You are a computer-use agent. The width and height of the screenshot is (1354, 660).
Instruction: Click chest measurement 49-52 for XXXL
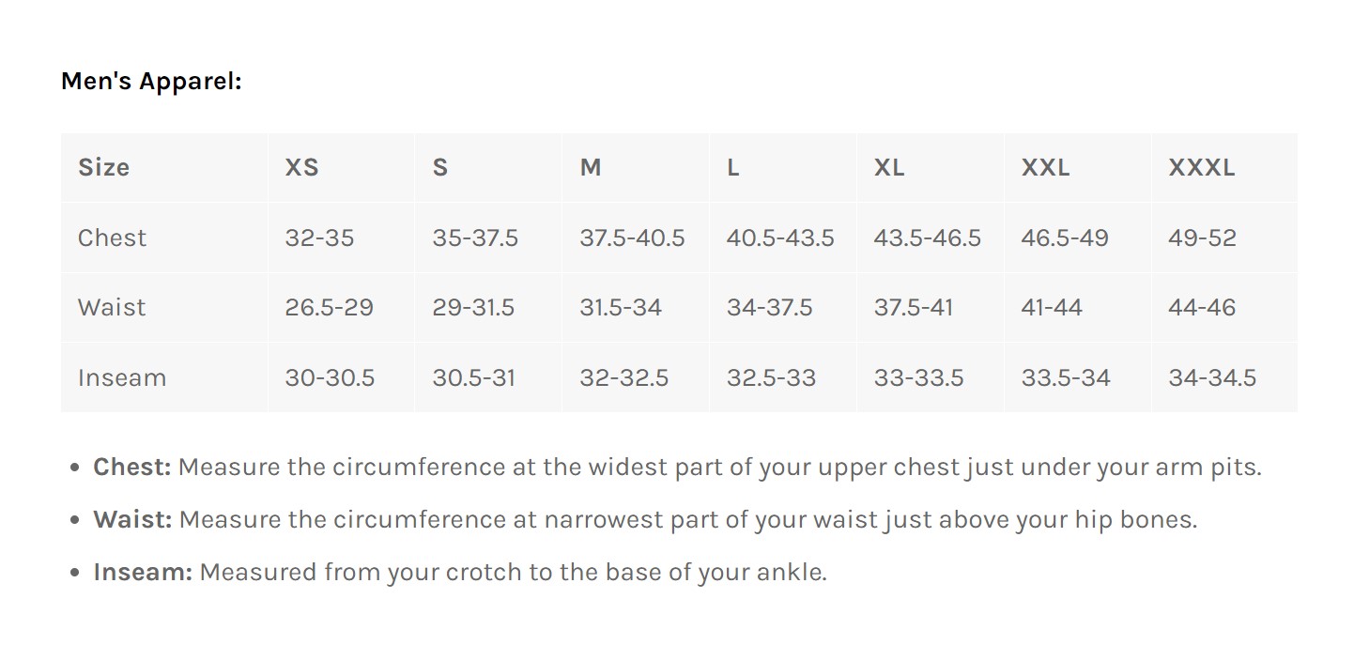[1202, 238]
